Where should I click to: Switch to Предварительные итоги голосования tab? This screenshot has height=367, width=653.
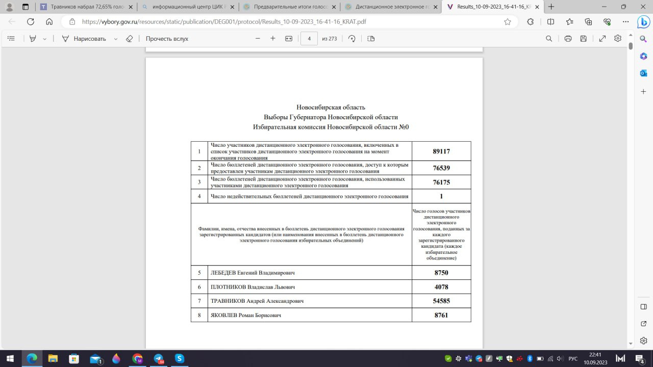[x=290, y=7]
